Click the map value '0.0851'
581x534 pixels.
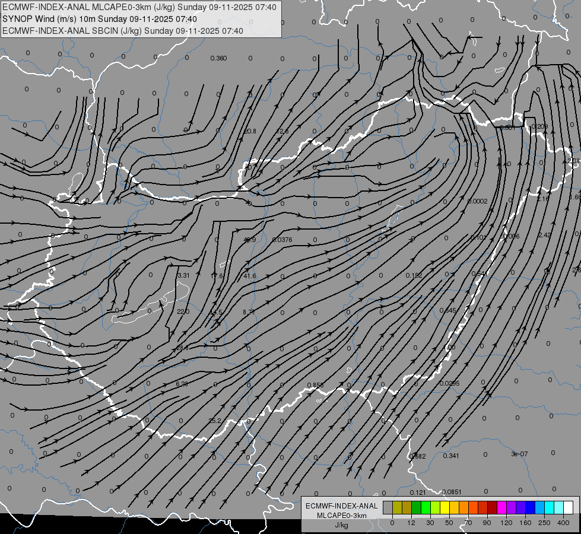(452, 492)
